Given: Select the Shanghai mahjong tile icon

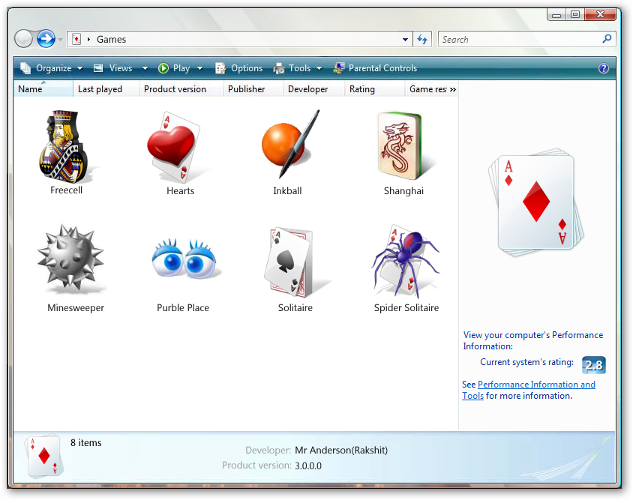Looking at the screenshot, I should (400, 146).
